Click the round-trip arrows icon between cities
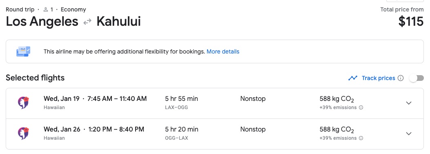The width and height of the screenshot is (430, 154). 87,22
